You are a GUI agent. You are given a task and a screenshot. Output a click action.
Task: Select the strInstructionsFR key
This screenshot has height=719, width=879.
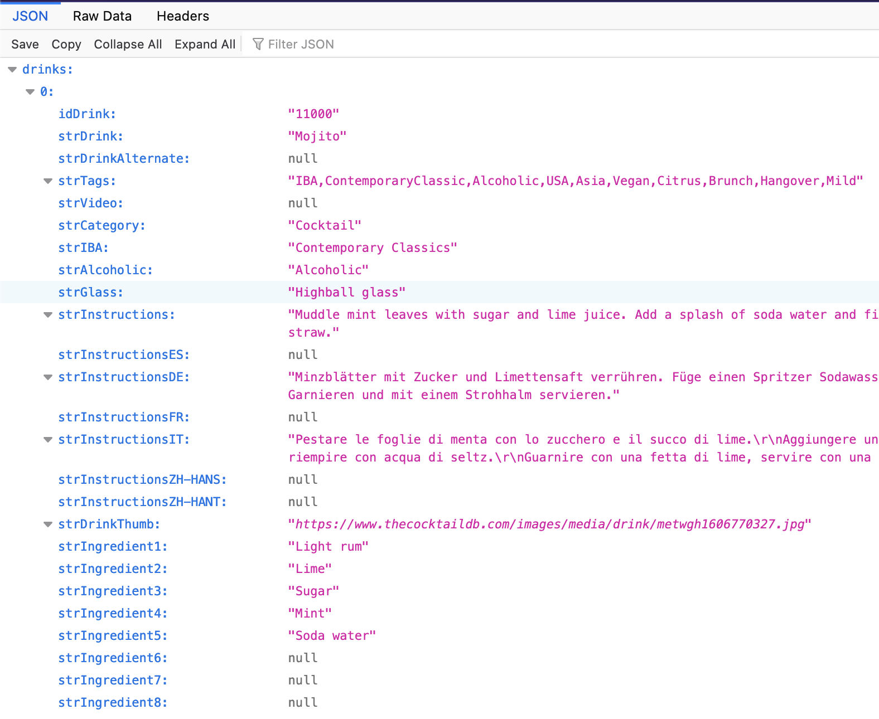pyautogui.click(x=124, y=417)
